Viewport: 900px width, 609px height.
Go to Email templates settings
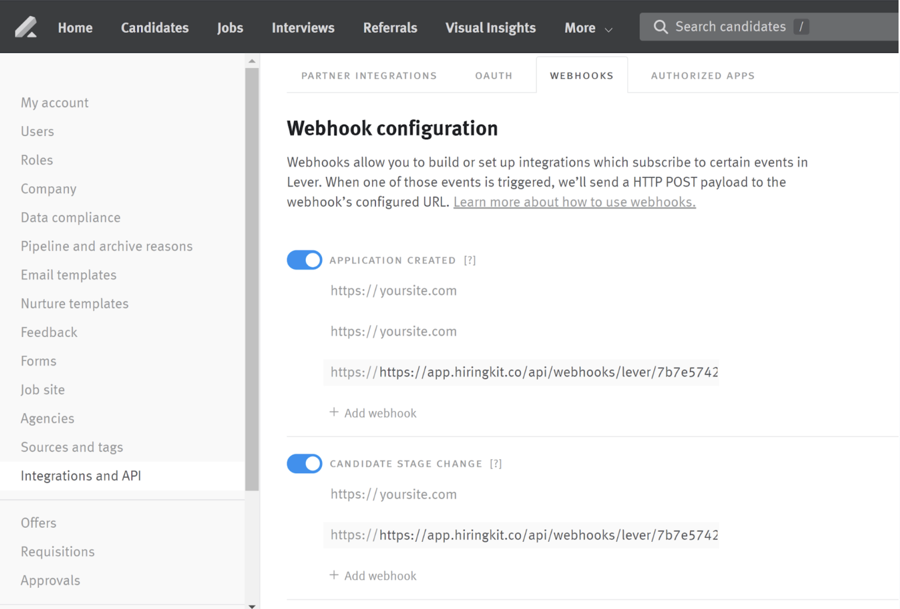(69, 275)
